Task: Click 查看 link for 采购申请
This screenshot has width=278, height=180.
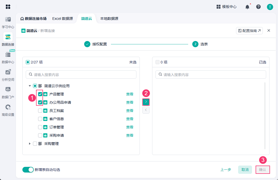Action: pos(129,135)
